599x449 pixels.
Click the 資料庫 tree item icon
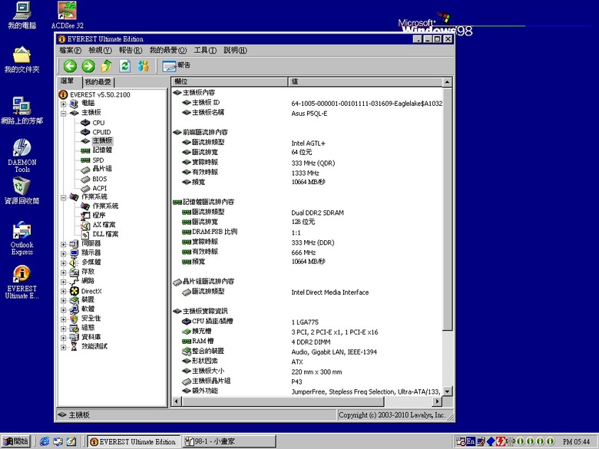pyautogui.click(x=74, y=338)
